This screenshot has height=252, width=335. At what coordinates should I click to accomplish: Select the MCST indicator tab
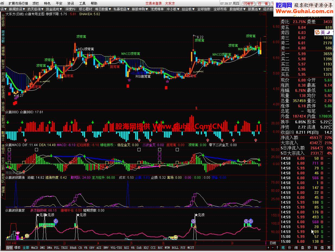(191, 248)
